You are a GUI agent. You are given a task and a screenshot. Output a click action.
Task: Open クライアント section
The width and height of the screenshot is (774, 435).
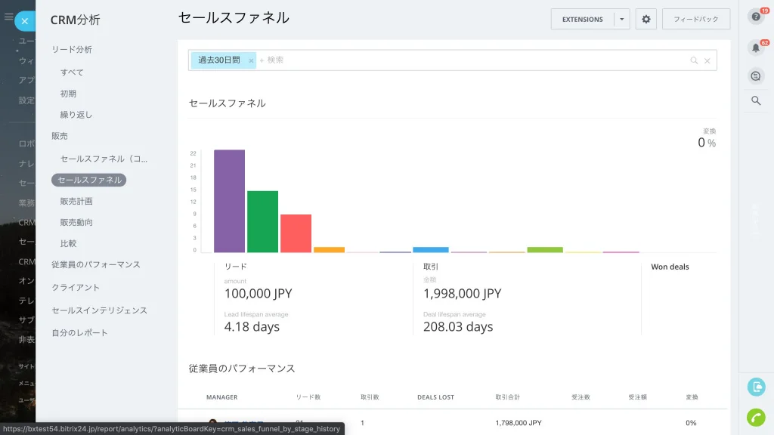pyautogui.click(x=76, y=288)
